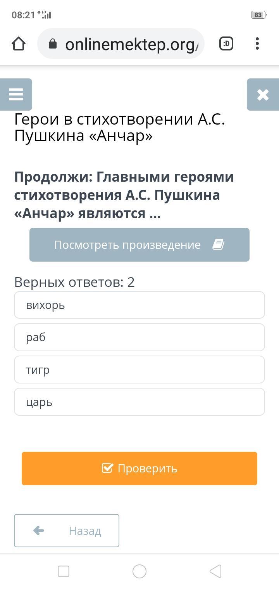
Task: Tap the browser home icon
Action: 19,44
